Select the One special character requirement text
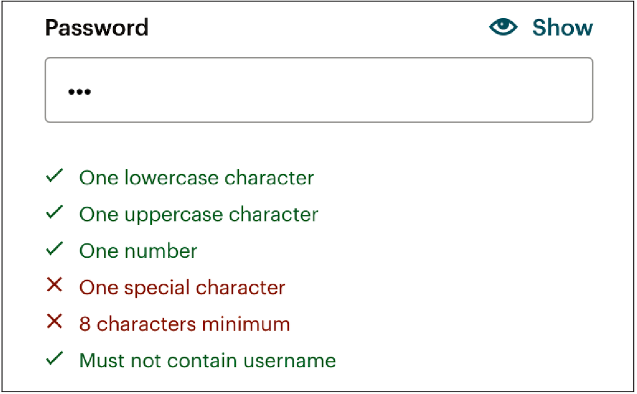The image size is (637, 394). tap(182, 287)
